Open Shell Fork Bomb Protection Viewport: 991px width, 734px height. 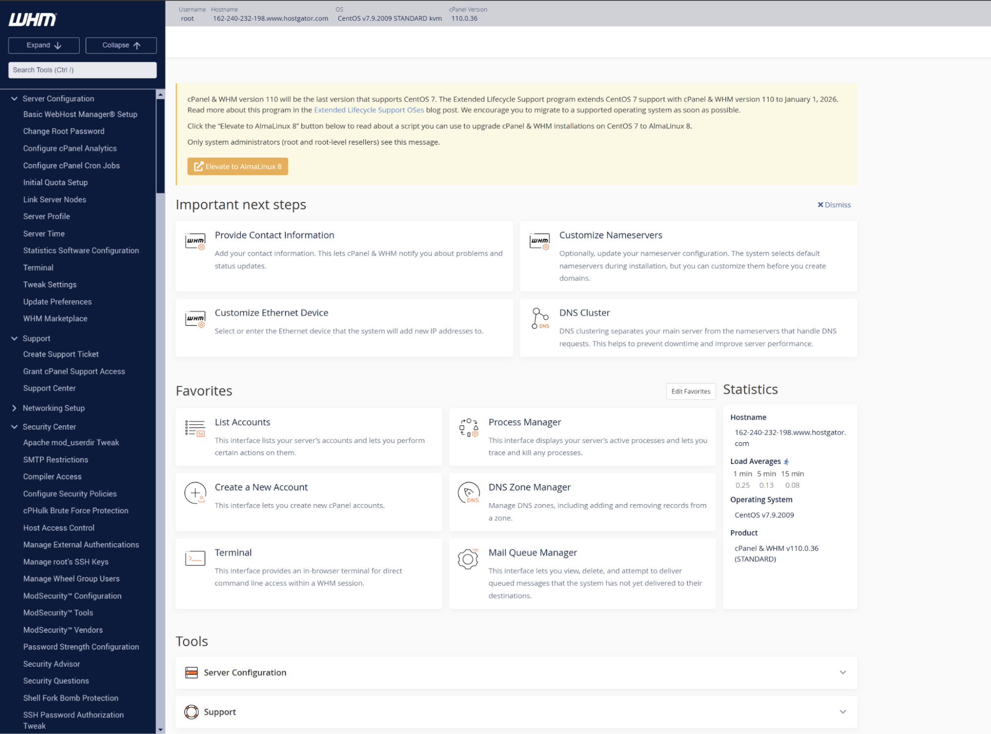[71, 698]
